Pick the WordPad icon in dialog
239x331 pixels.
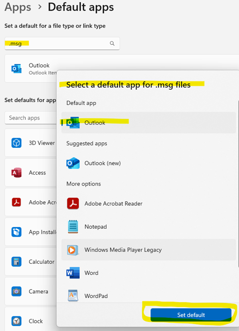tap(73, 296)
